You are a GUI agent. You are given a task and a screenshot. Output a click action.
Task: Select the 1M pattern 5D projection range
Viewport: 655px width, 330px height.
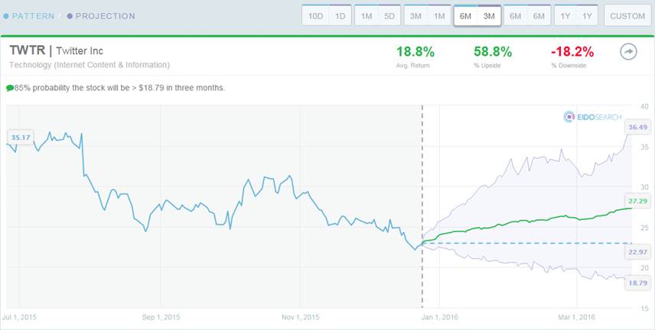point(378,16)
